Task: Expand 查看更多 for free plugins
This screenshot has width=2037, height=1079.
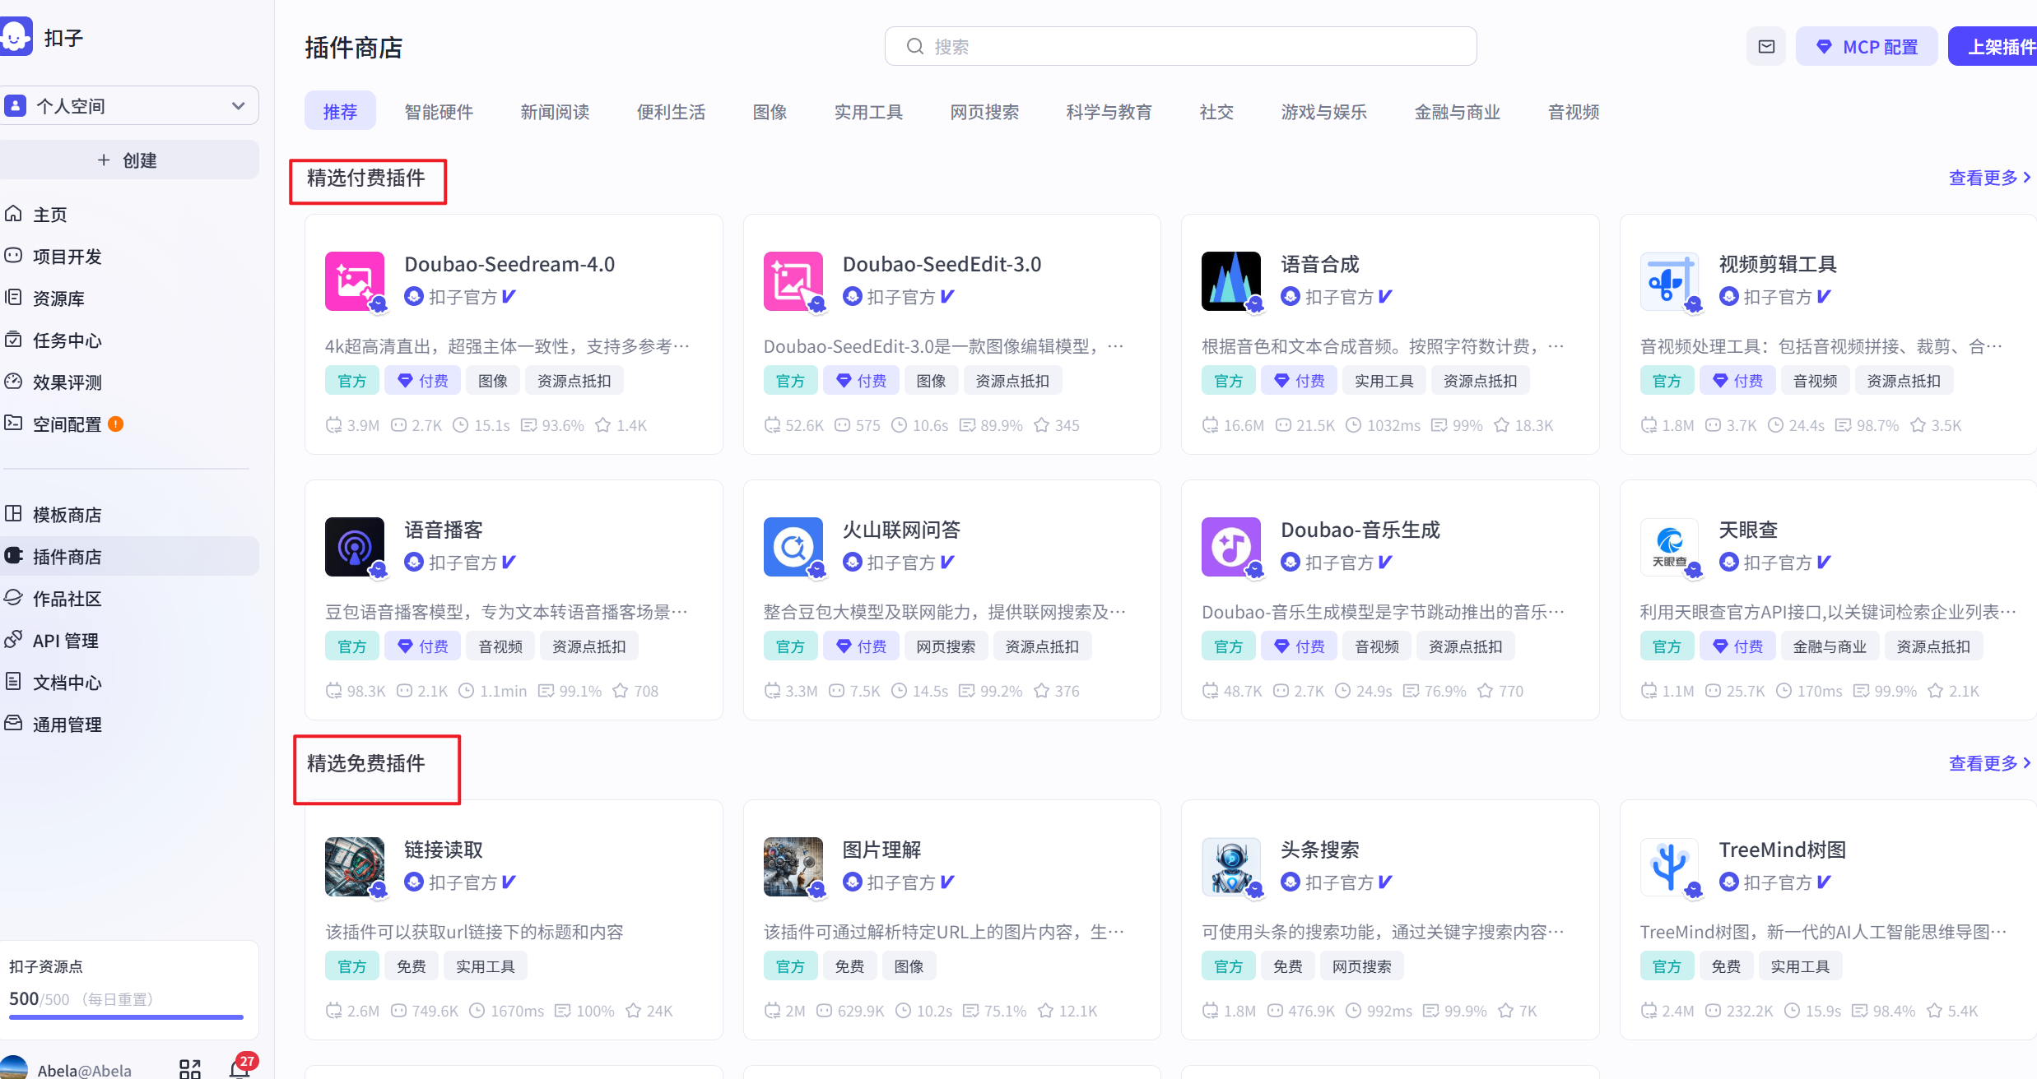Action: [1988, 763]
